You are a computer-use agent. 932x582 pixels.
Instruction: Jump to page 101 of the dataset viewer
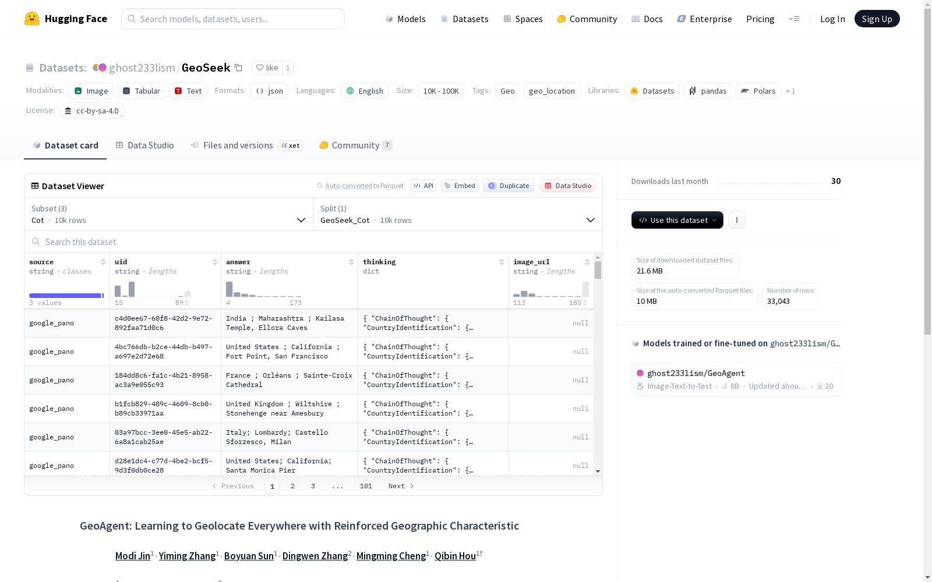point(366,486)
